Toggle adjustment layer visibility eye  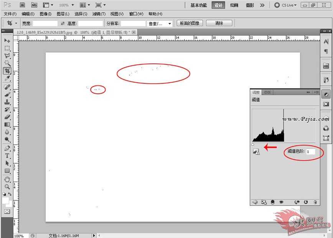[281, 202]
